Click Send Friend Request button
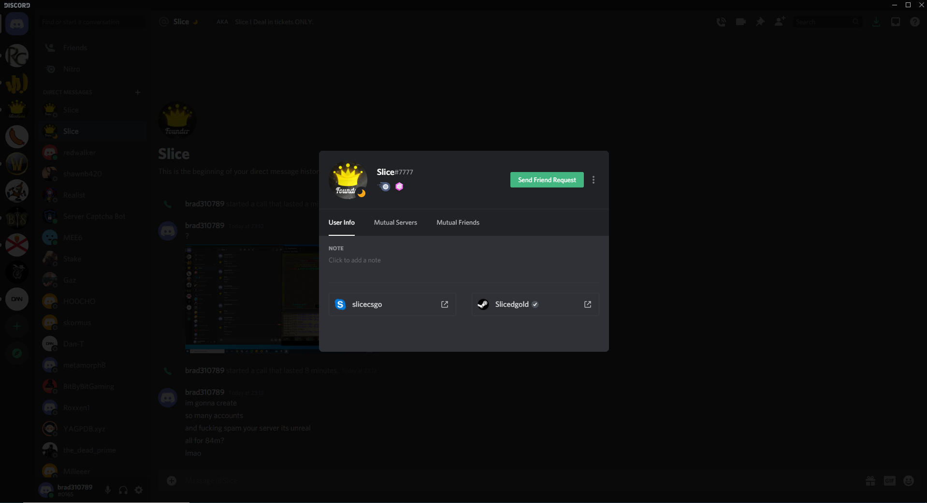The width and height of the screenshot is (927, 503). click(x=547, y=180)
